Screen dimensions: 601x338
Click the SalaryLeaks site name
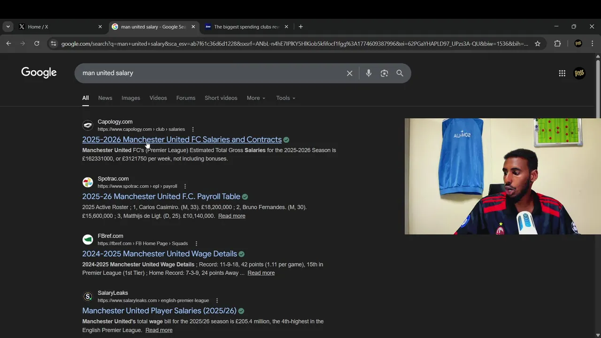tap(113, 293)
